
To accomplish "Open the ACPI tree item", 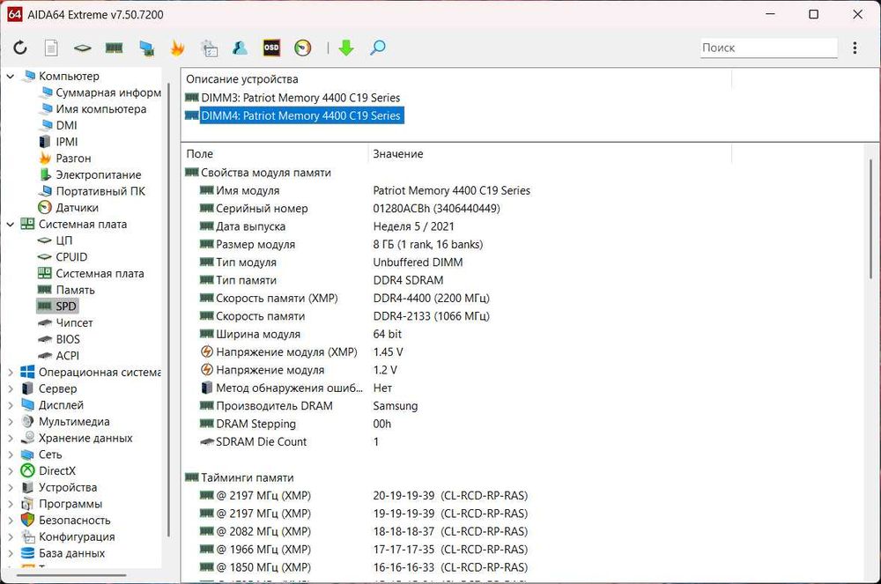I will pyautogui.click(x=59, y=356).
